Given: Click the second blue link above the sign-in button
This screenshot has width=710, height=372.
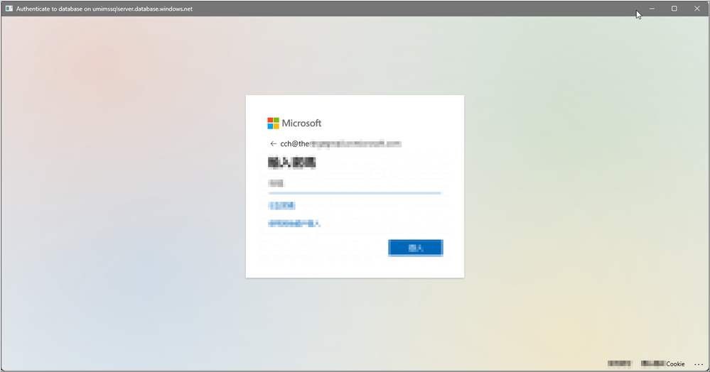Looking at the screenshot, I should 294,224.
